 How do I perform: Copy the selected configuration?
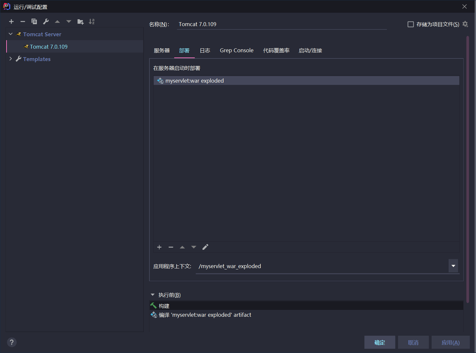pos(34,22)
